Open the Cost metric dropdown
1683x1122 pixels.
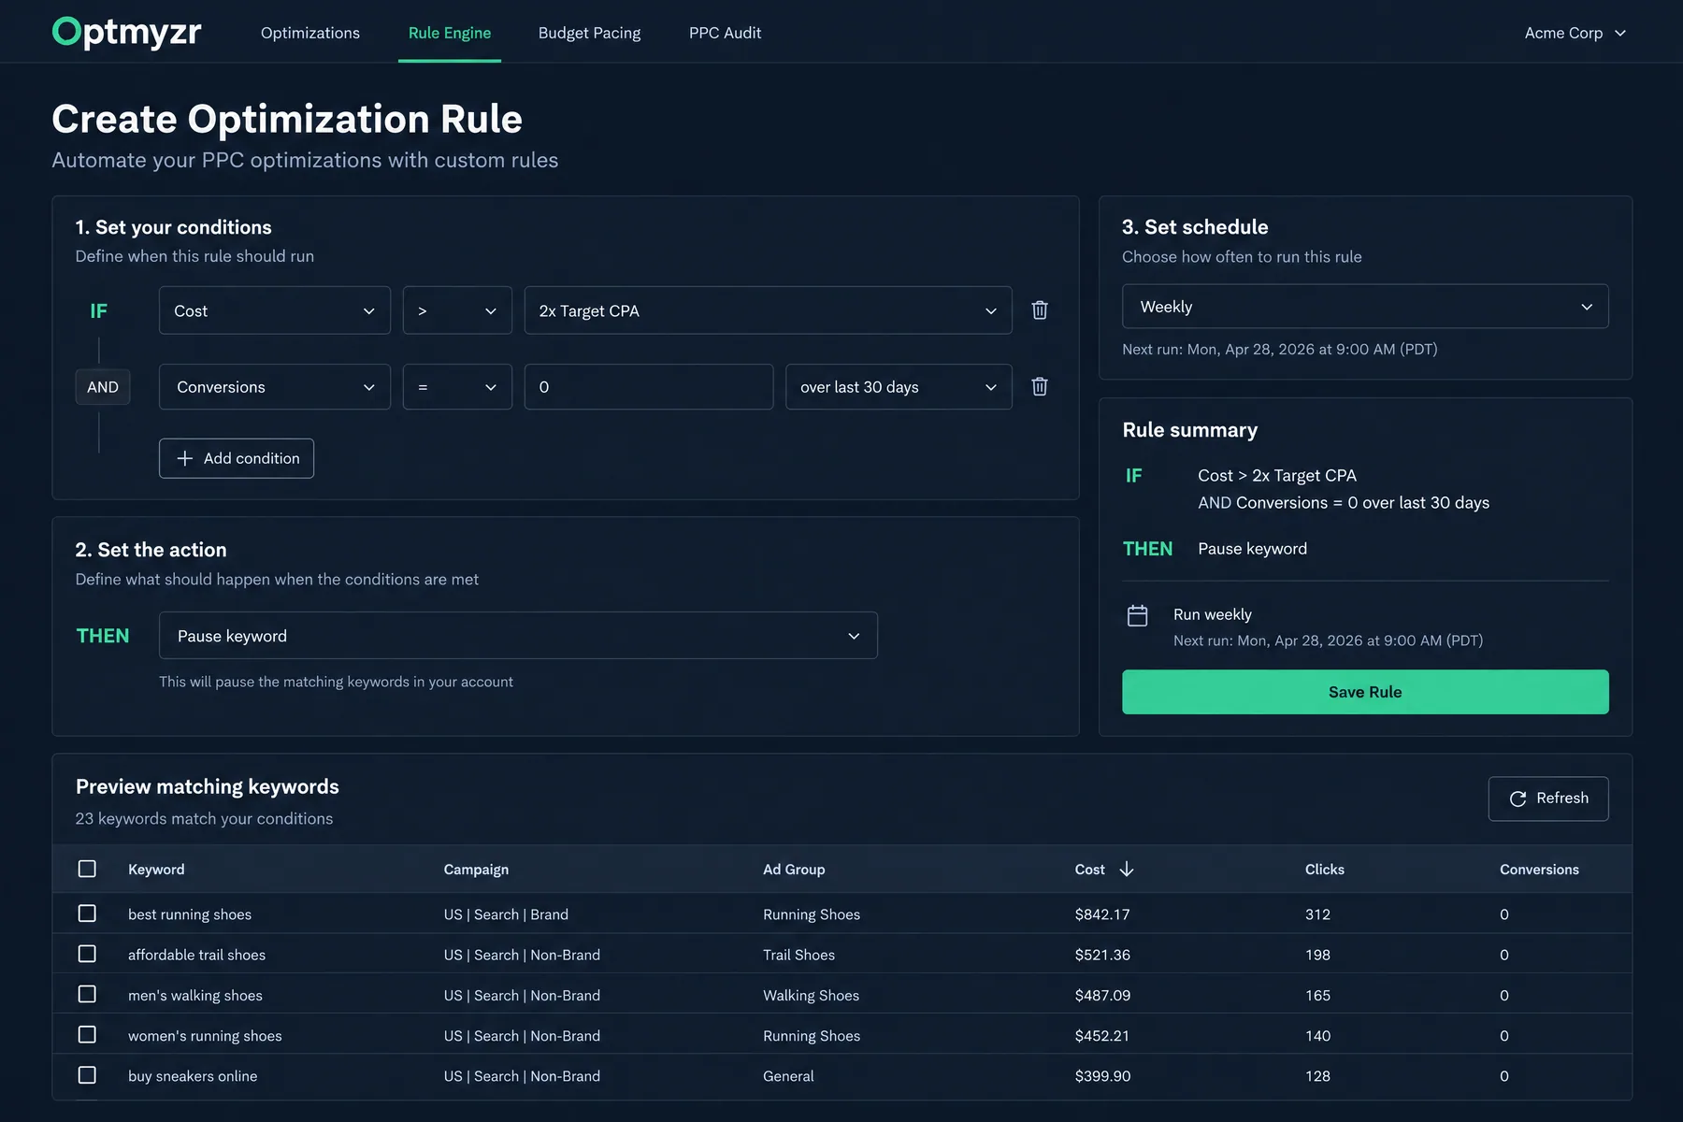tap(275, 310)
